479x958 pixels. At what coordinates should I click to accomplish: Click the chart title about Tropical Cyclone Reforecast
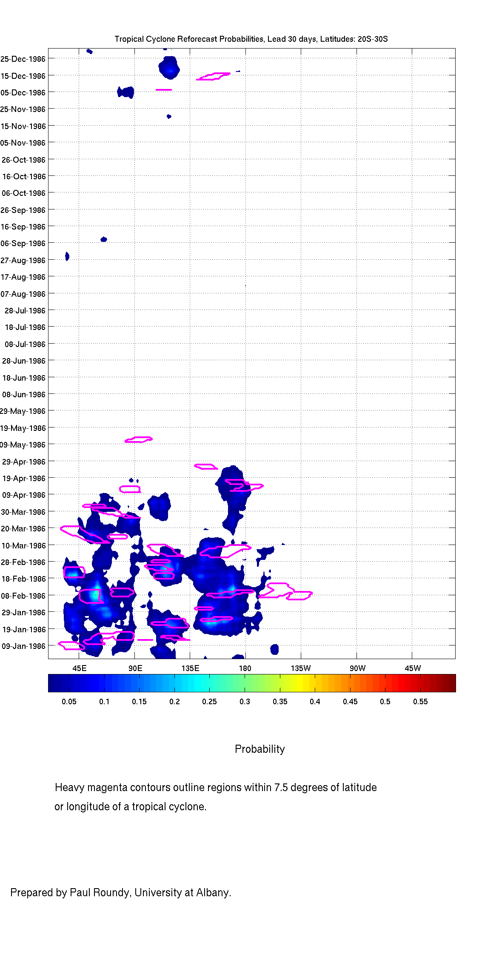(x=251, y=39)
